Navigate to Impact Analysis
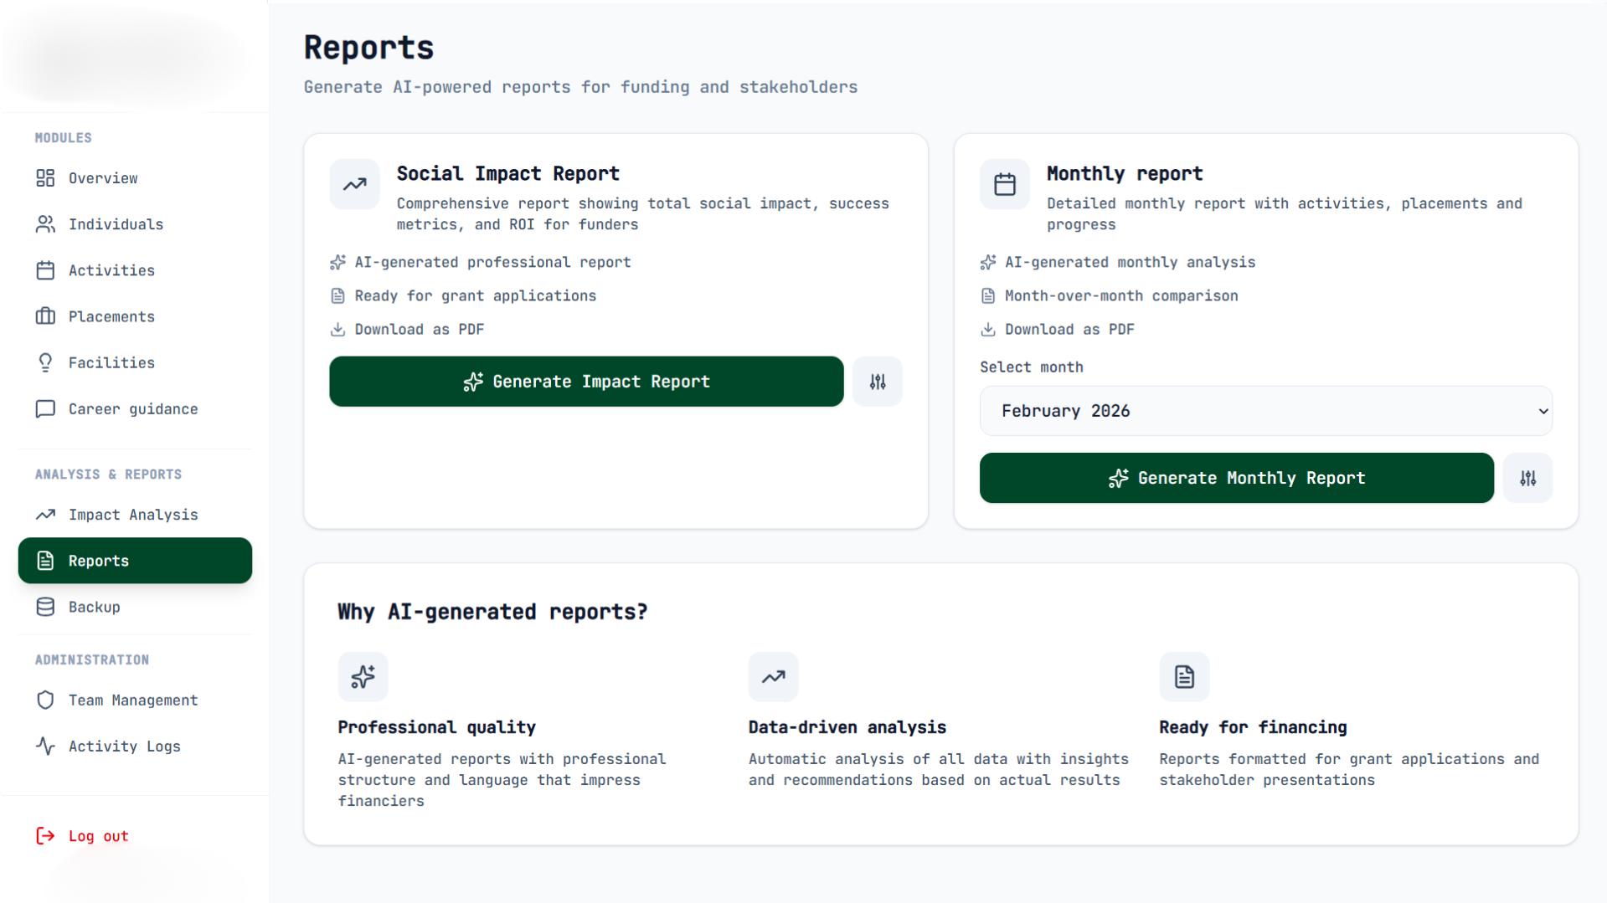Screen dimensions: 1607x903 click(x=133, y=514)
